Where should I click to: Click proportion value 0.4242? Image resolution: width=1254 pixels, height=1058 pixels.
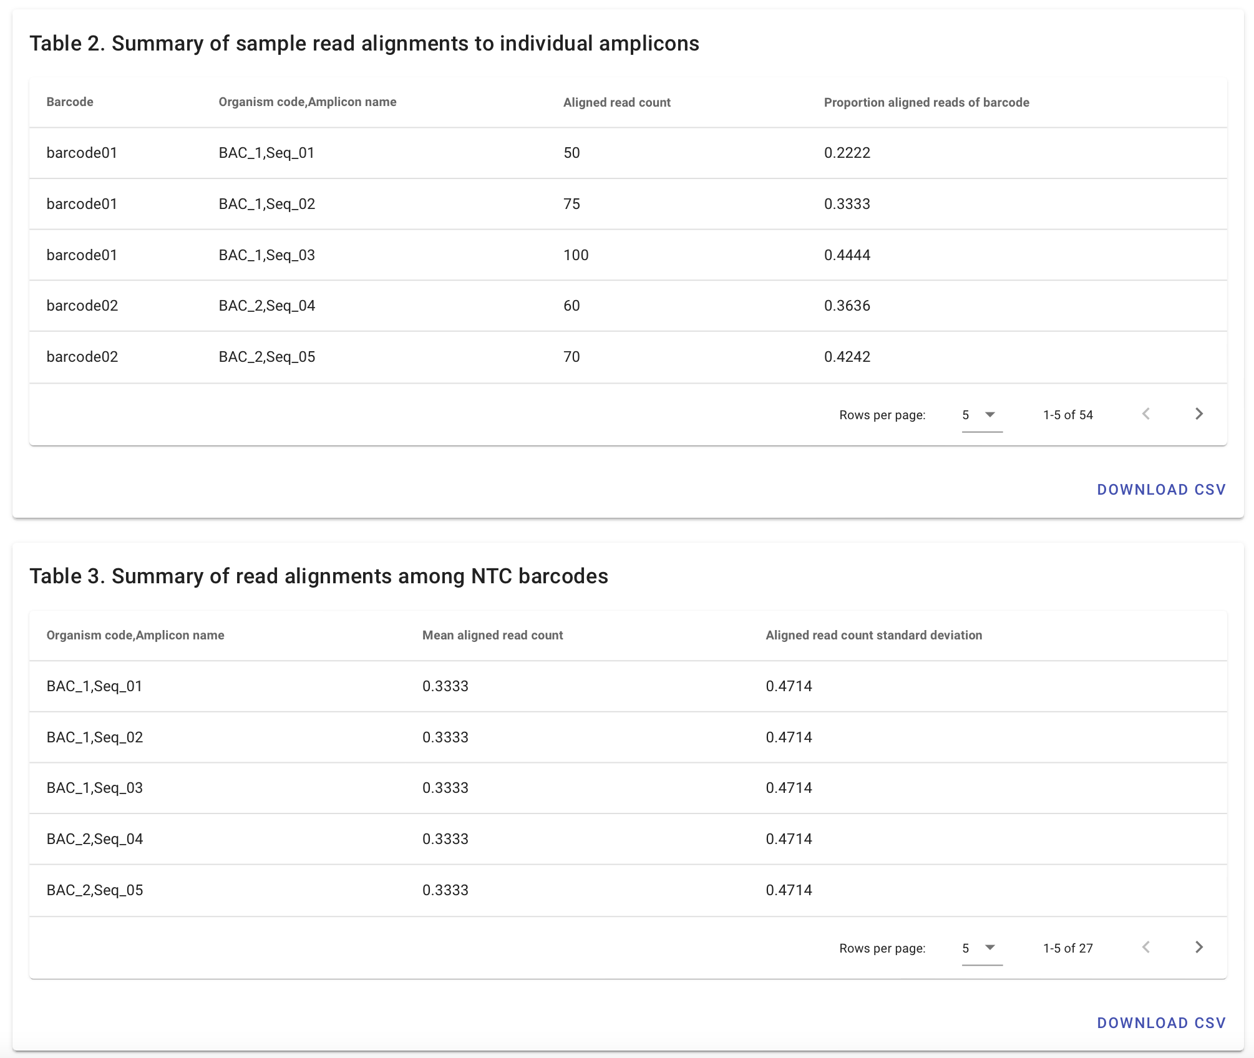847,357
